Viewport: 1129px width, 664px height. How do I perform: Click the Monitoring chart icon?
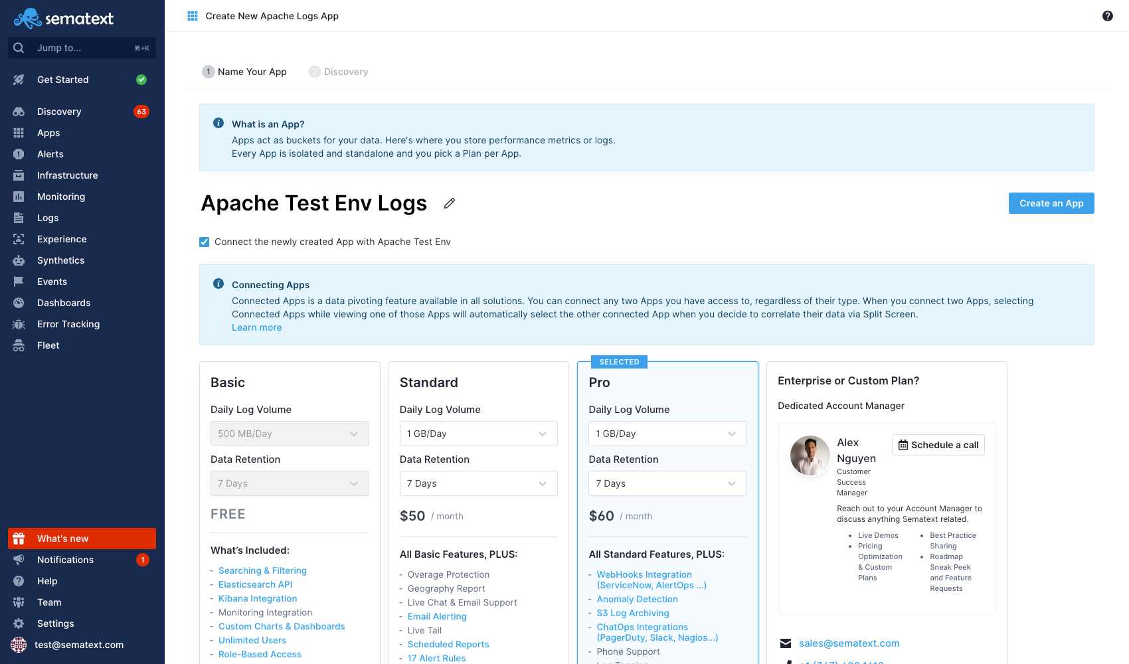pos(19,197)
